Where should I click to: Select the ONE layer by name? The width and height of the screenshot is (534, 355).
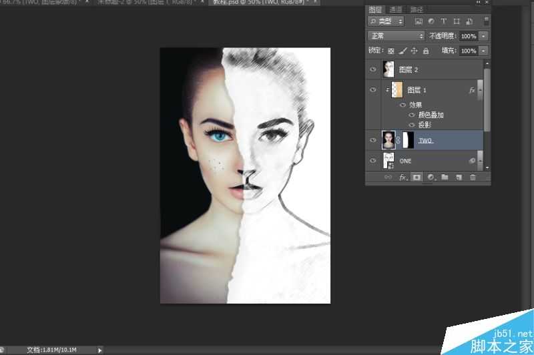point(405,161)
